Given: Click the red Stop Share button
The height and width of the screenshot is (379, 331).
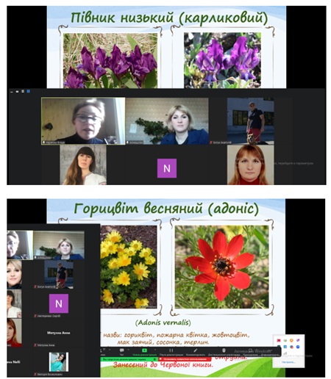Looking at the screenshot, I should (185, 359).
